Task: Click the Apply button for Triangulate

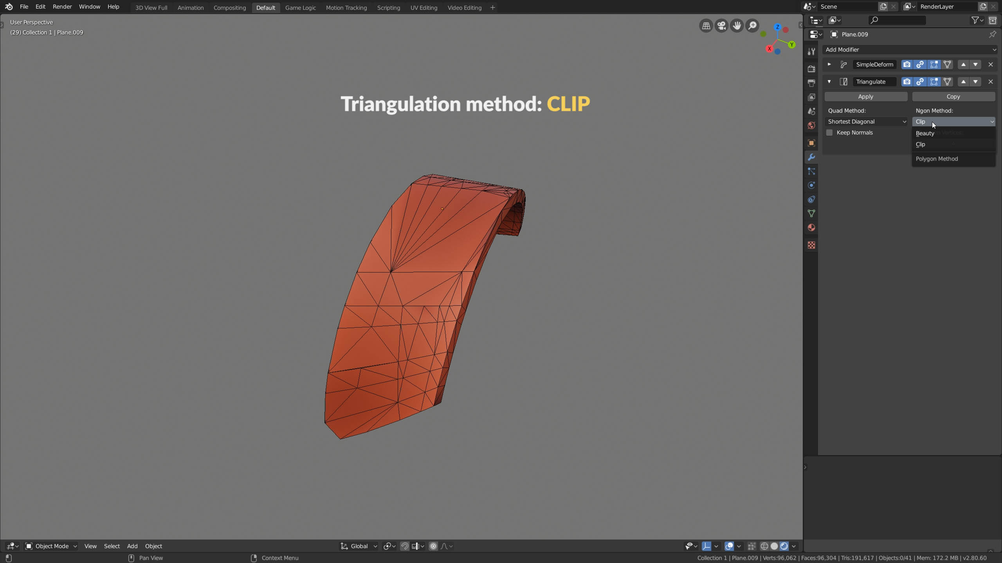Action: (x=866, y=97)
